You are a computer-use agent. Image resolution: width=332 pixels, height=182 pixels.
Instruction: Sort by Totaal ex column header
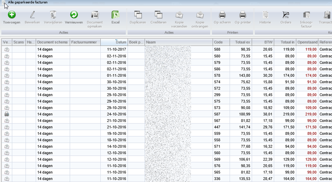click(x=240, y=42)
